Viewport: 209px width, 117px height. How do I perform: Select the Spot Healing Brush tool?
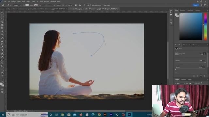point(2,34)
